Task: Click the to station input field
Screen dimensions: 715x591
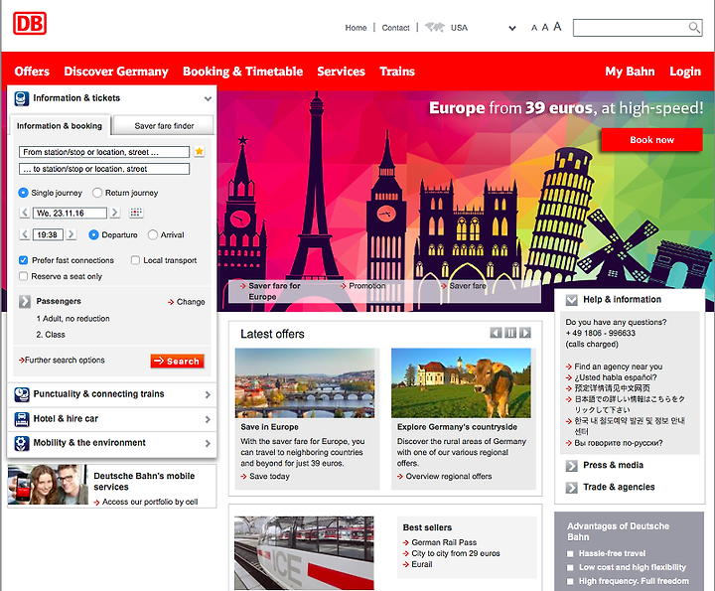Action: (104, 169)
